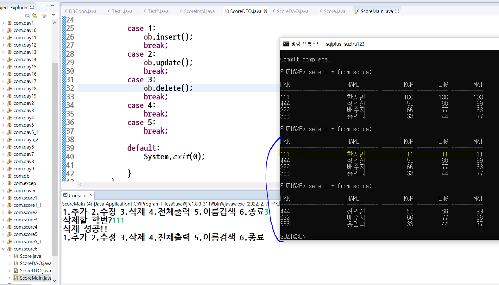Screen dimensions: 499x285
Task: Click the com.day16 package icon
Action: (x=9, y=74)
